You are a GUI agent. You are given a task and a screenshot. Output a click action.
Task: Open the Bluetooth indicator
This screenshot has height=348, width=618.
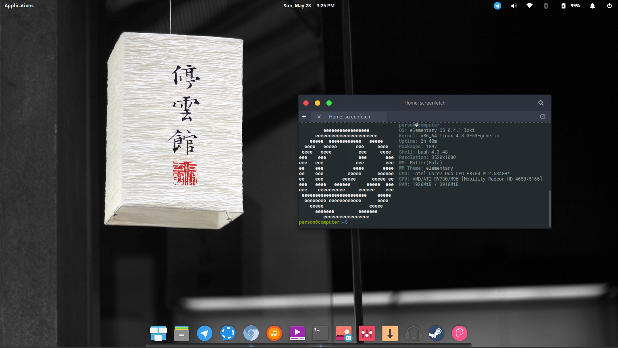[x=546, y=6]
